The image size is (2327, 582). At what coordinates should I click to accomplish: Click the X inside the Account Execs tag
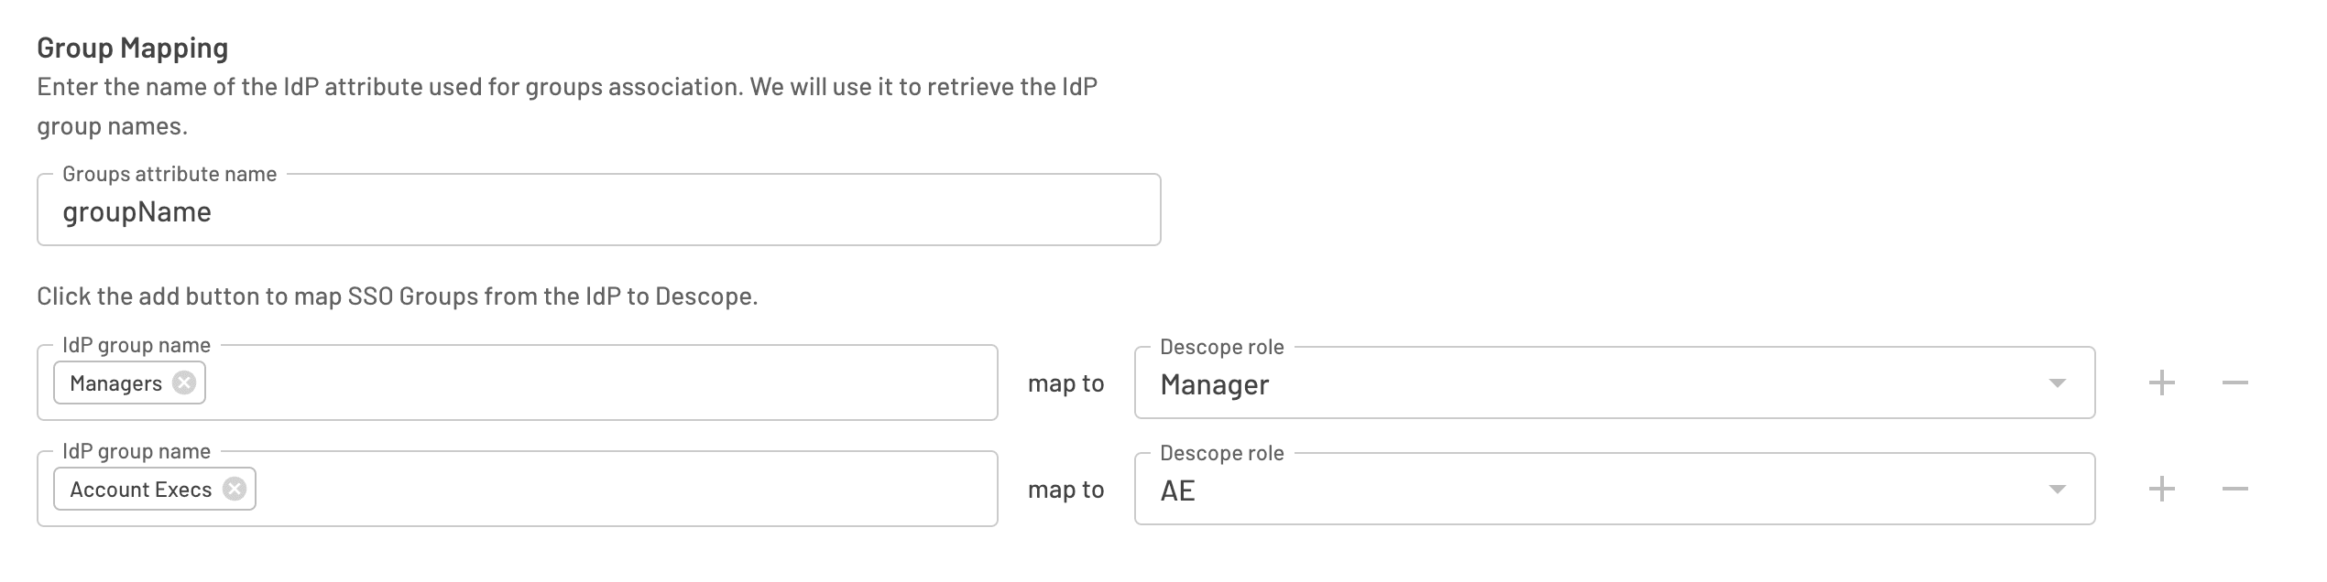235,489
